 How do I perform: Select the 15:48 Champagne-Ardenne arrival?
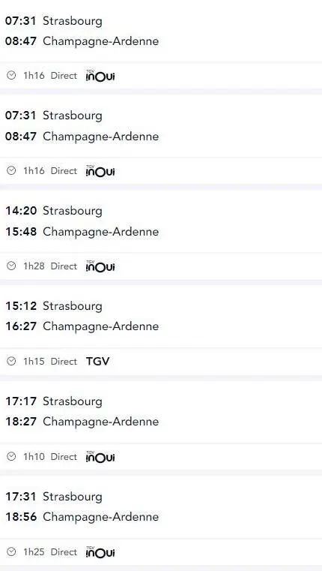(82, 232)
